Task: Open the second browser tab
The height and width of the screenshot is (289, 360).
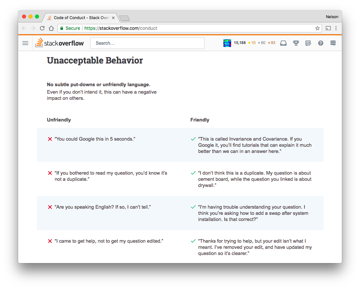Action: tap(124, 18)
